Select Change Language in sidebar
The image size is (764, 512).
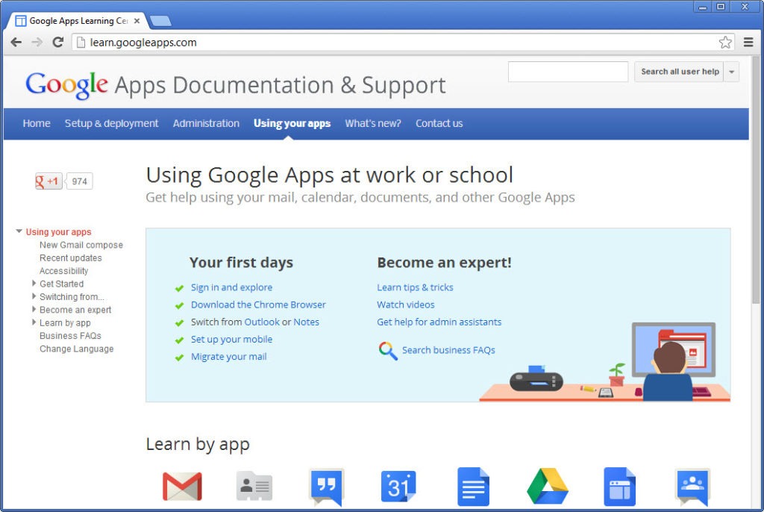77,349
